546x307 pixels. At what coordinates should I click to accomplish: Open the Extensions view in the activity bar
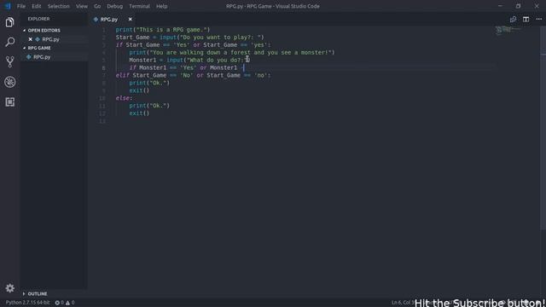coord(9,102)
